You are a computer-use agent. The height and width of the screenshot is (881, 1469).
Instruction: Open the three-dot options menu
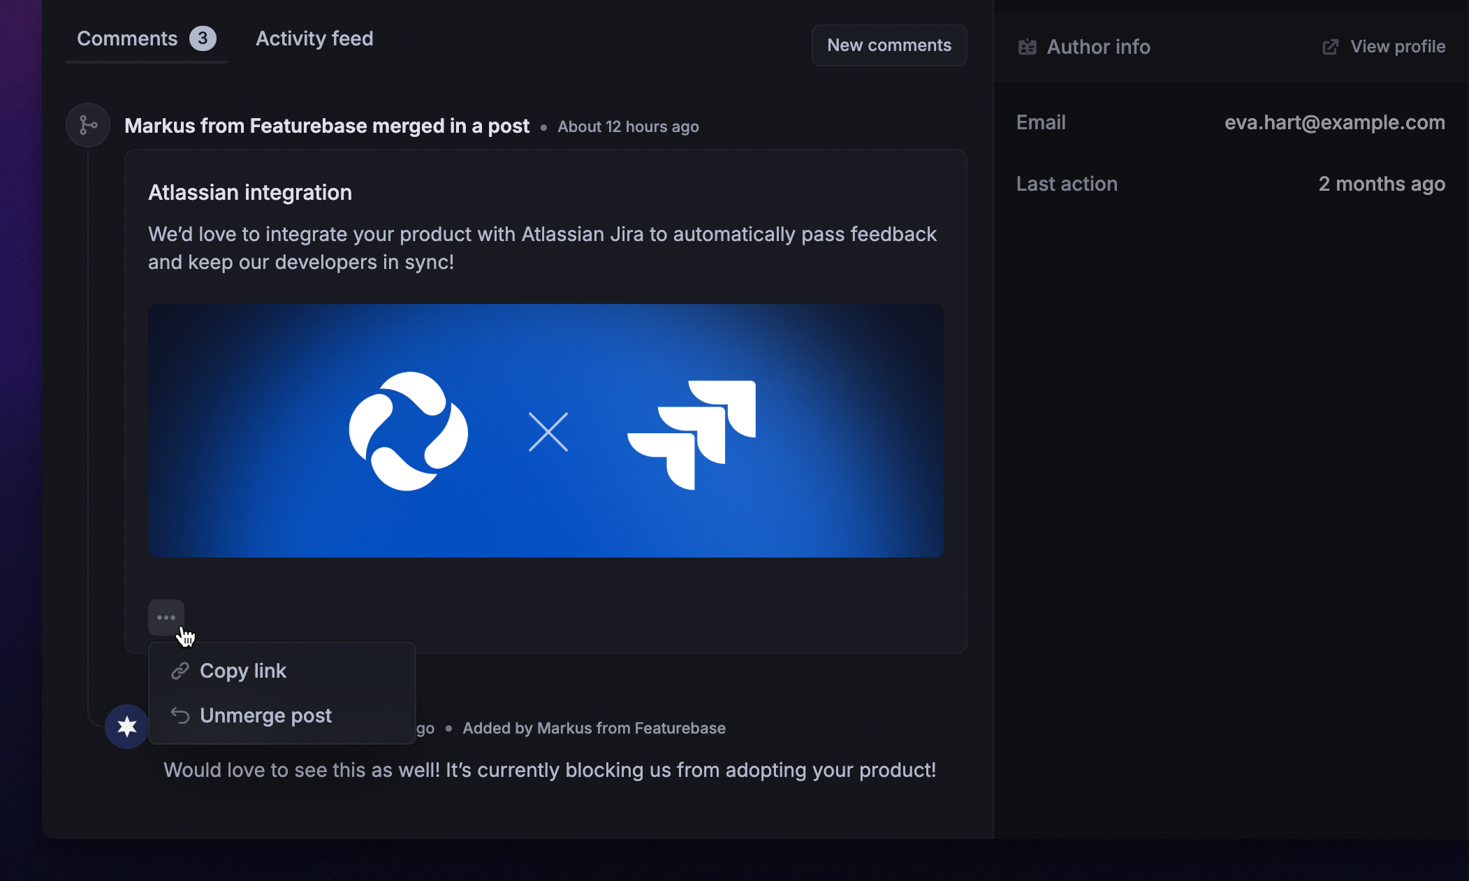[166, 618]
